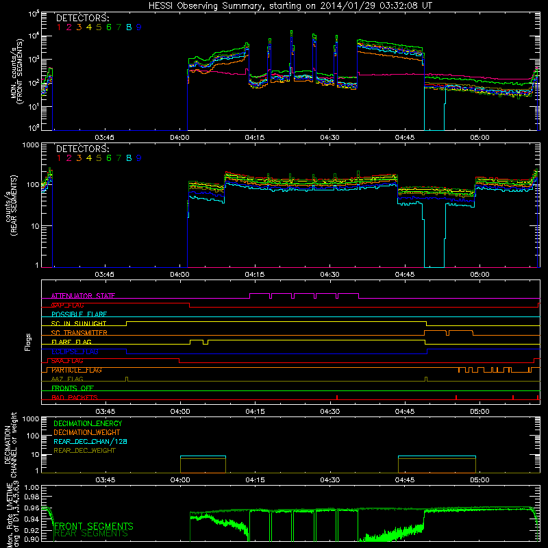The width and height of the screenshot is (548, 548).
Task: Click DETECTORS: label in rear segments plot
Action: click(83, 149)
